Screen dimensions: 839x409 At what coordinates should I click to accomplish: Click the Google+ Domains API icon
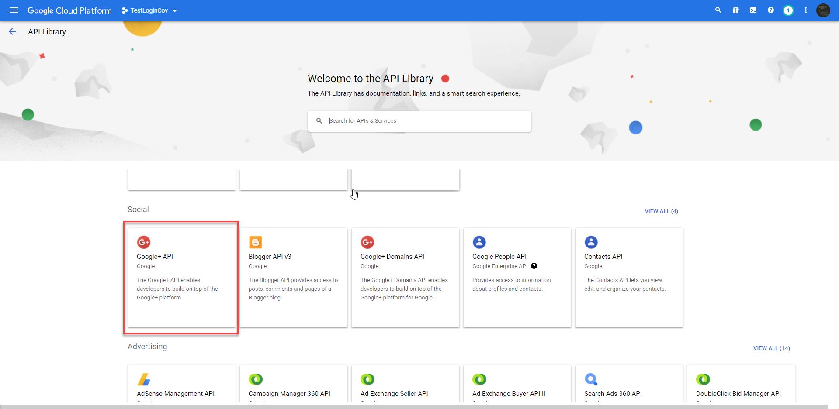point(367,242)
